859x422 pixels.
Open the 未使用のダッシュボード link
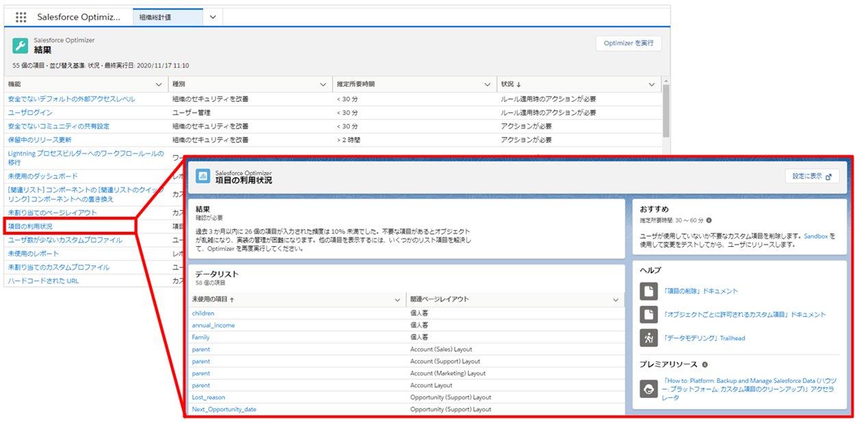coord(43,176)
